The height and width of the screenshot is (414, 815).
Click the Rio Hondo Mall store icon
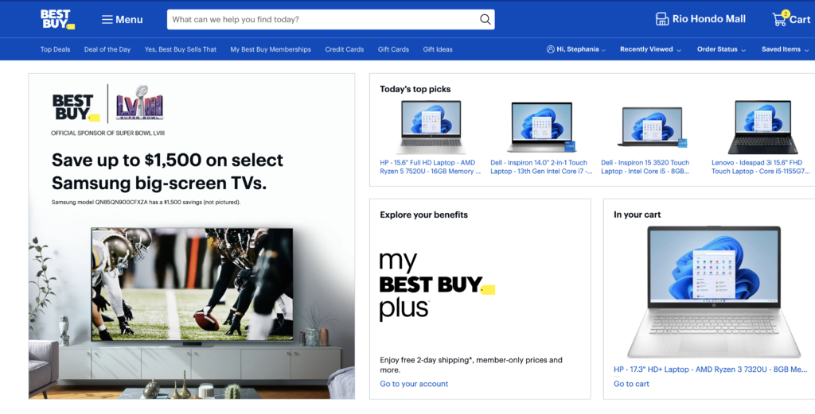(x=661, y=19)
